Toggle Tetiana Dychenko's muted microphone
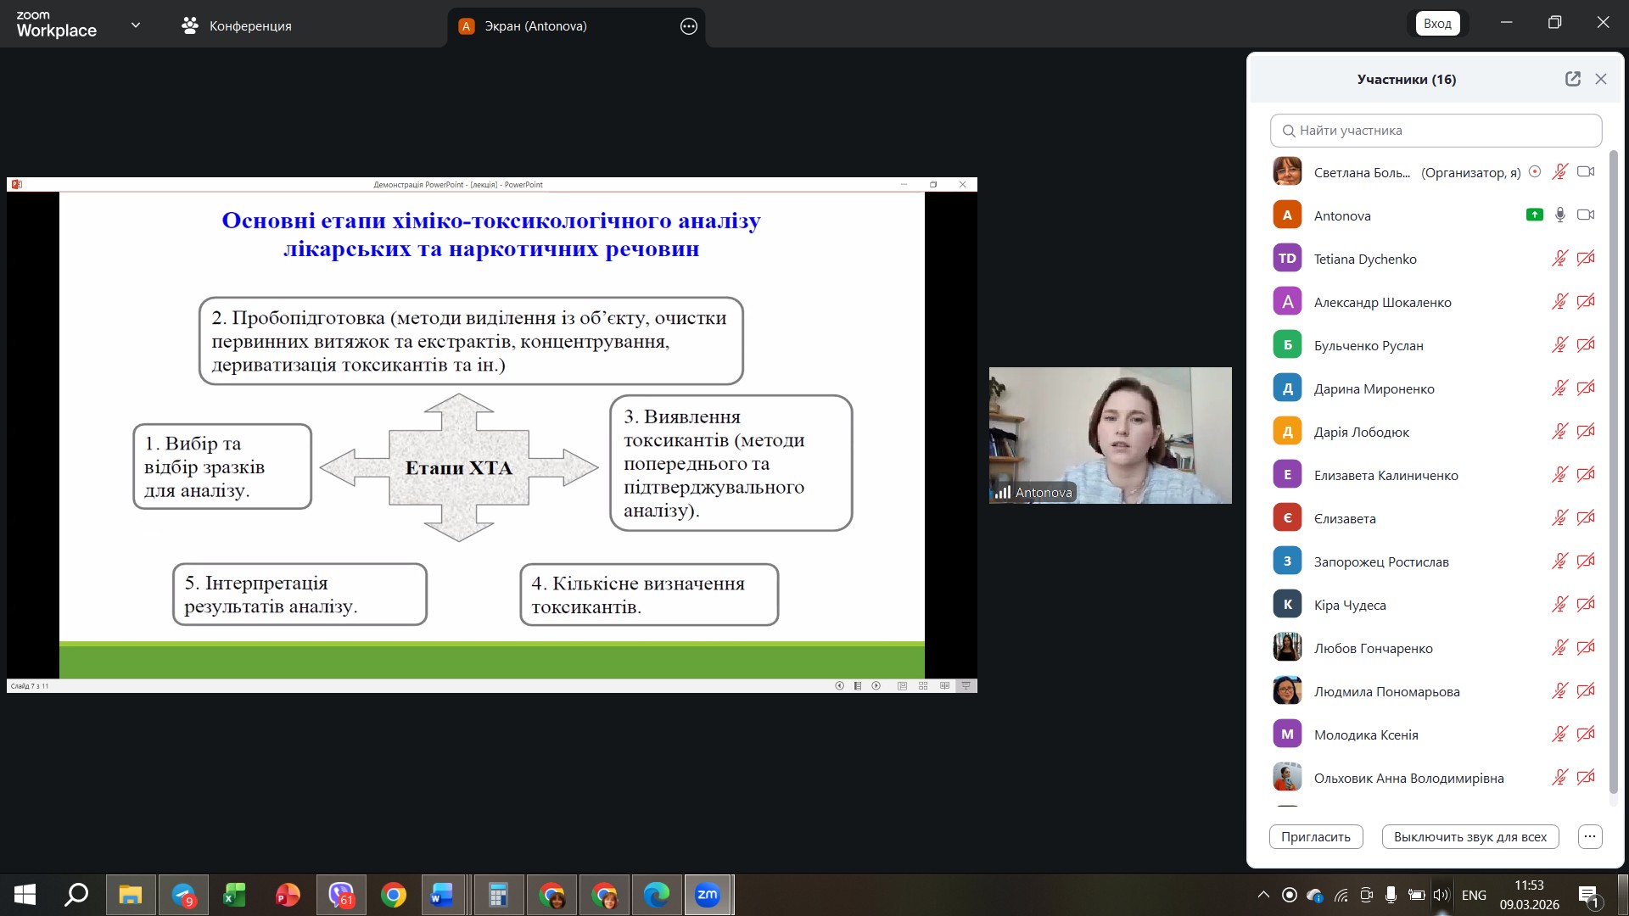1629x916 pixels. coord(1559,259)
